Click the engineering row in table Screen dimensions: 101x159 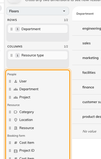click(x=87, y=28)
